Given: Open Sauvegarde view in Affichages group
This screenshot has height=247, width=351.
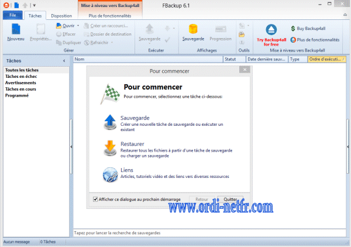Looking at the screenshot, I should (193, 32).
